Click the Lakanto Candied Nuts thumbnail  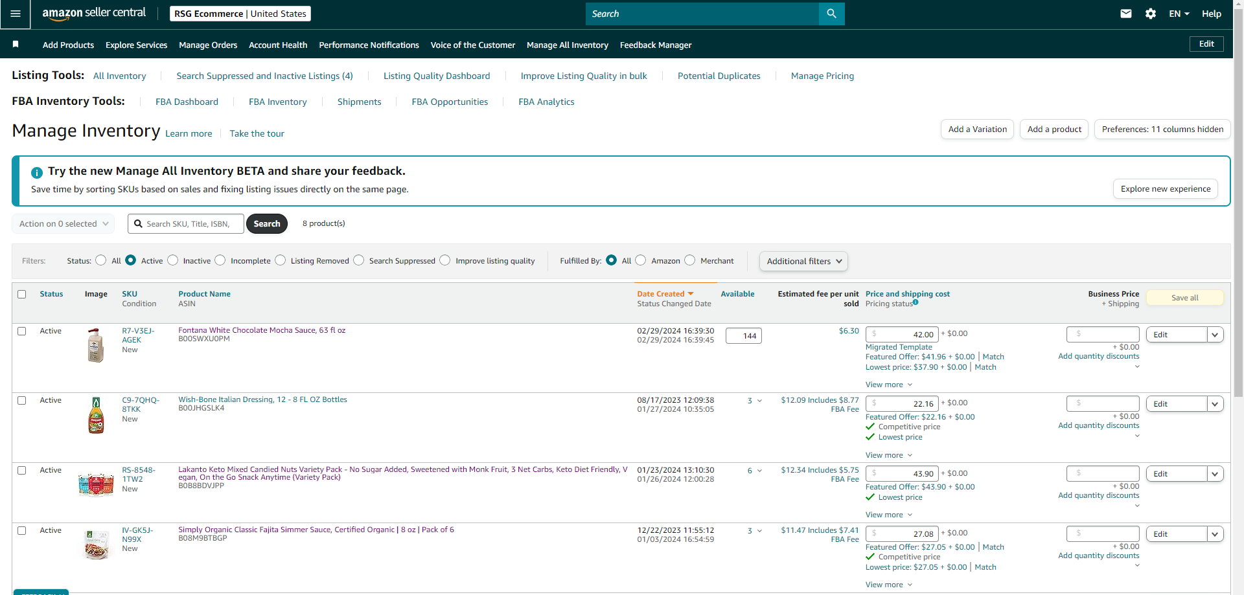click(96, 484)
